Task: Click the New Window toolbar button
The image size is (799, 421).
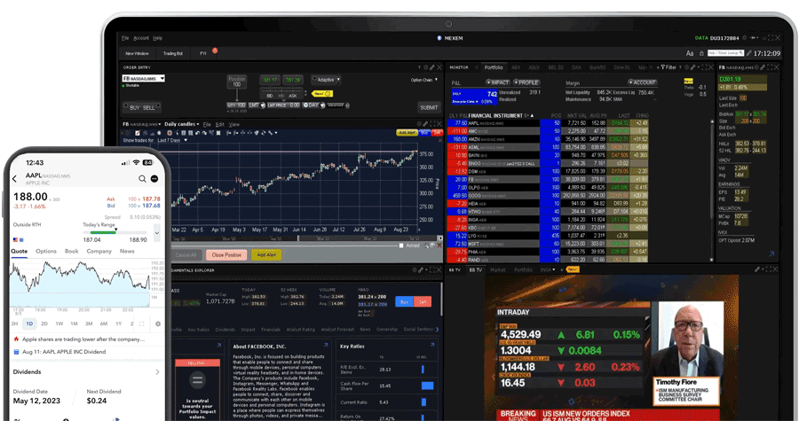Action: click(137, 53)
